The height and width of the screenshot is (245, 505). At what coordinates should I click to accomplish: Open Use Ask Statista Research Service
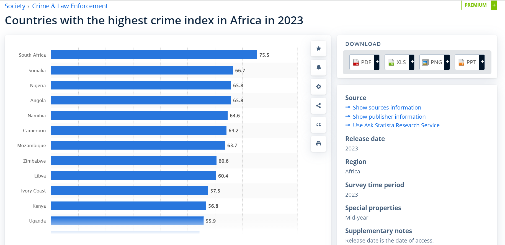(x=396, y=125)
